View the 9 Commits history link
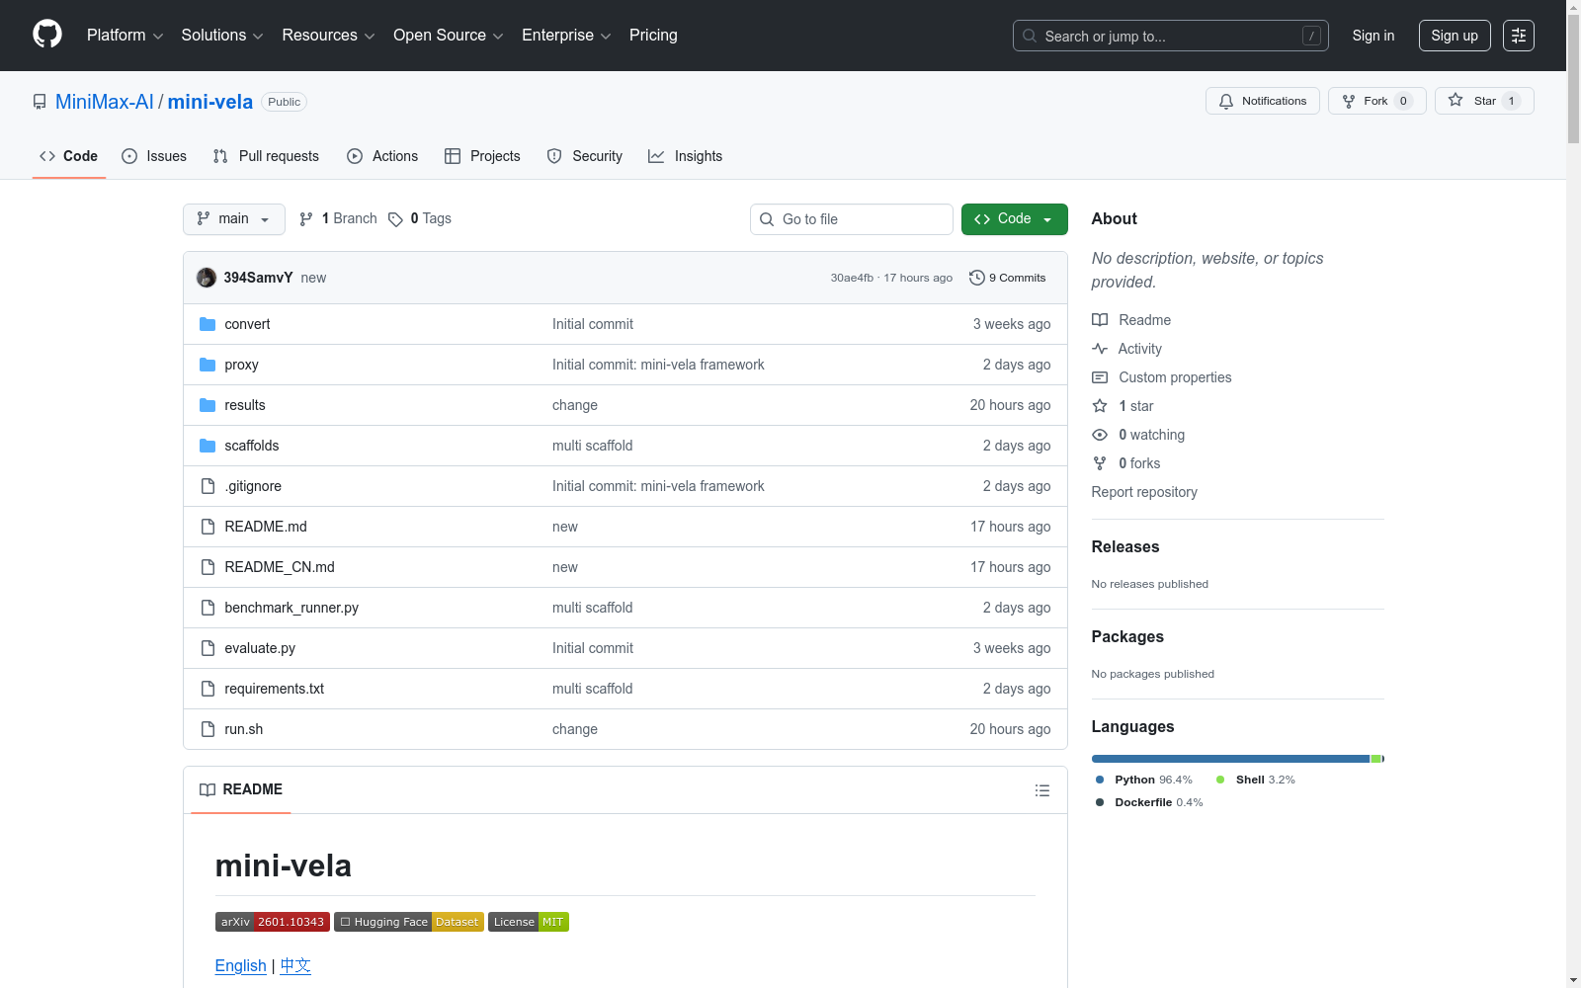 click(x=1008, y=278)
